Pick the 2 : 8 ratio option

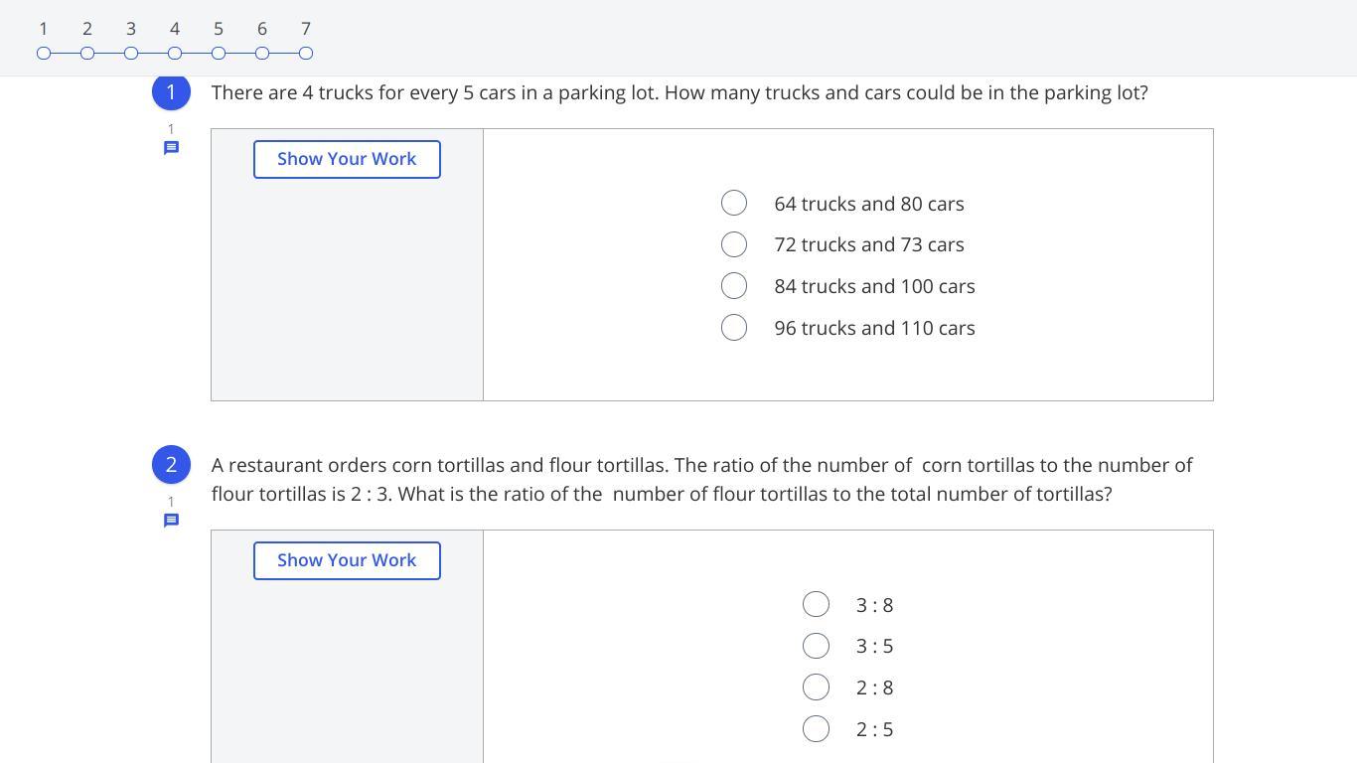tap(816, 687)
